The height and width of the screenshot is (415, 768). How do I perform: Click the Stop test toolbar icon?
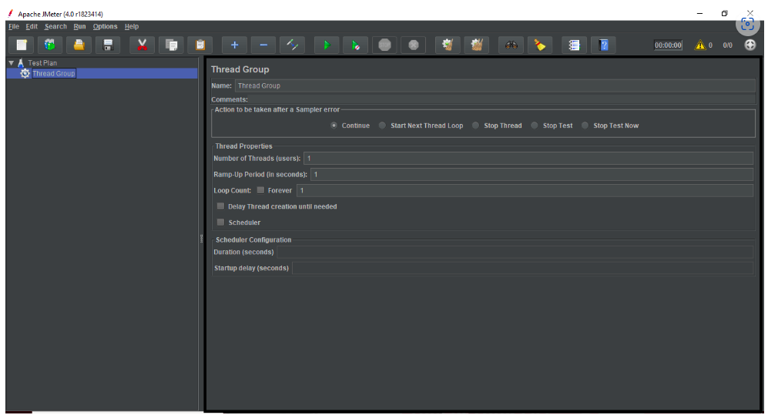(x=384, y=45)
